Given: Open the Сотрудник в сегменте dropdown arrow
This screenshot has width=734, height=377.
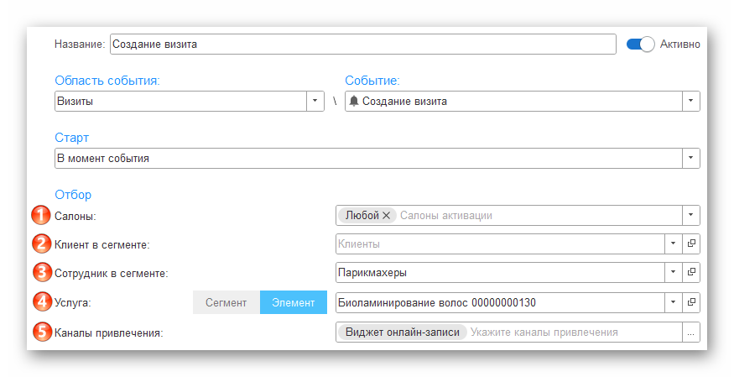Looking at the screenshot, I should pos(673,273).
